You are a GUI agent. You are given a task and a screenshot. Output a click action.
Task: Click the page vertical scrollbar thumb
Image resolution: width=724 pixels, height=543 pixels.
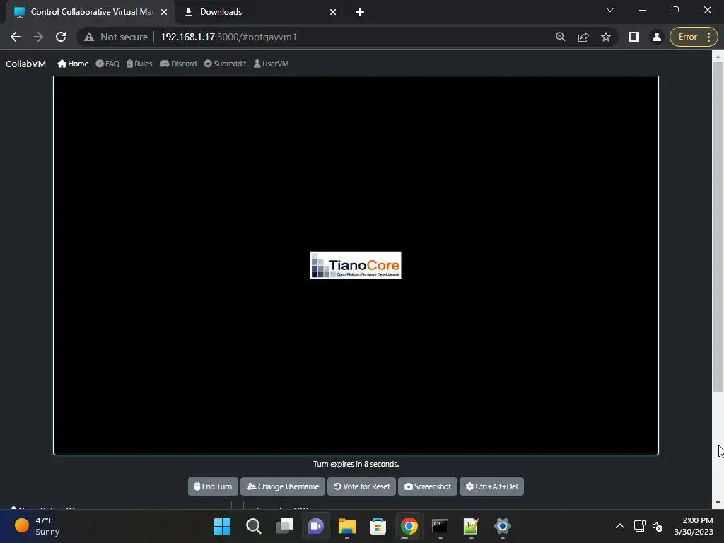pyautogui.click(x=718, y=226)
